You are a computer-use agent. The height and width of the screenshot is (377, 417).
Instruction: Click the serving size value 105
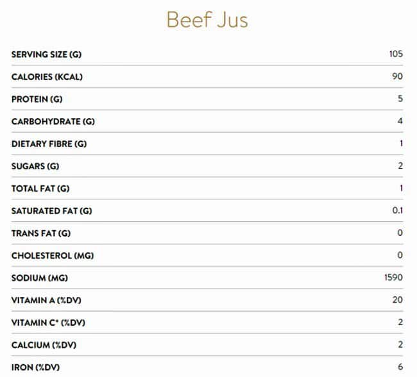click(396, 54)
